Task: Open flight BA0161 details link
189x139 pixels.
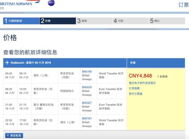Action: pos(87,118)
